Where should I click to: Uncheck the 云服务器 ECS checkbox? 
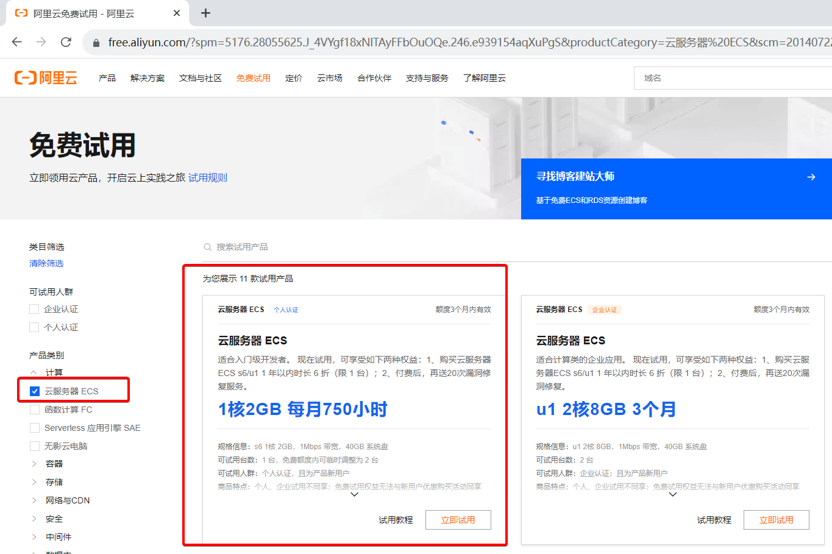pyautogui.click(x=35, y=391)
